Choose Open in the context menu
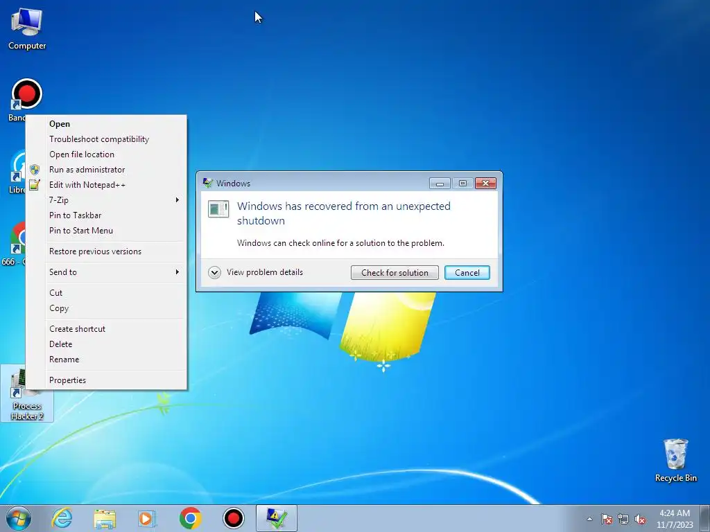This screenshot has height=532, width=710. pos(106,124)
